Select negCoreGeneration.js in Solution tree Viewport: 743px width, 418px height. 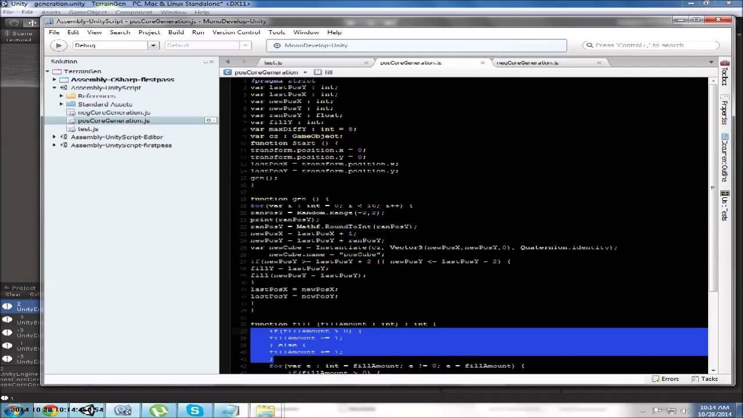114,113
